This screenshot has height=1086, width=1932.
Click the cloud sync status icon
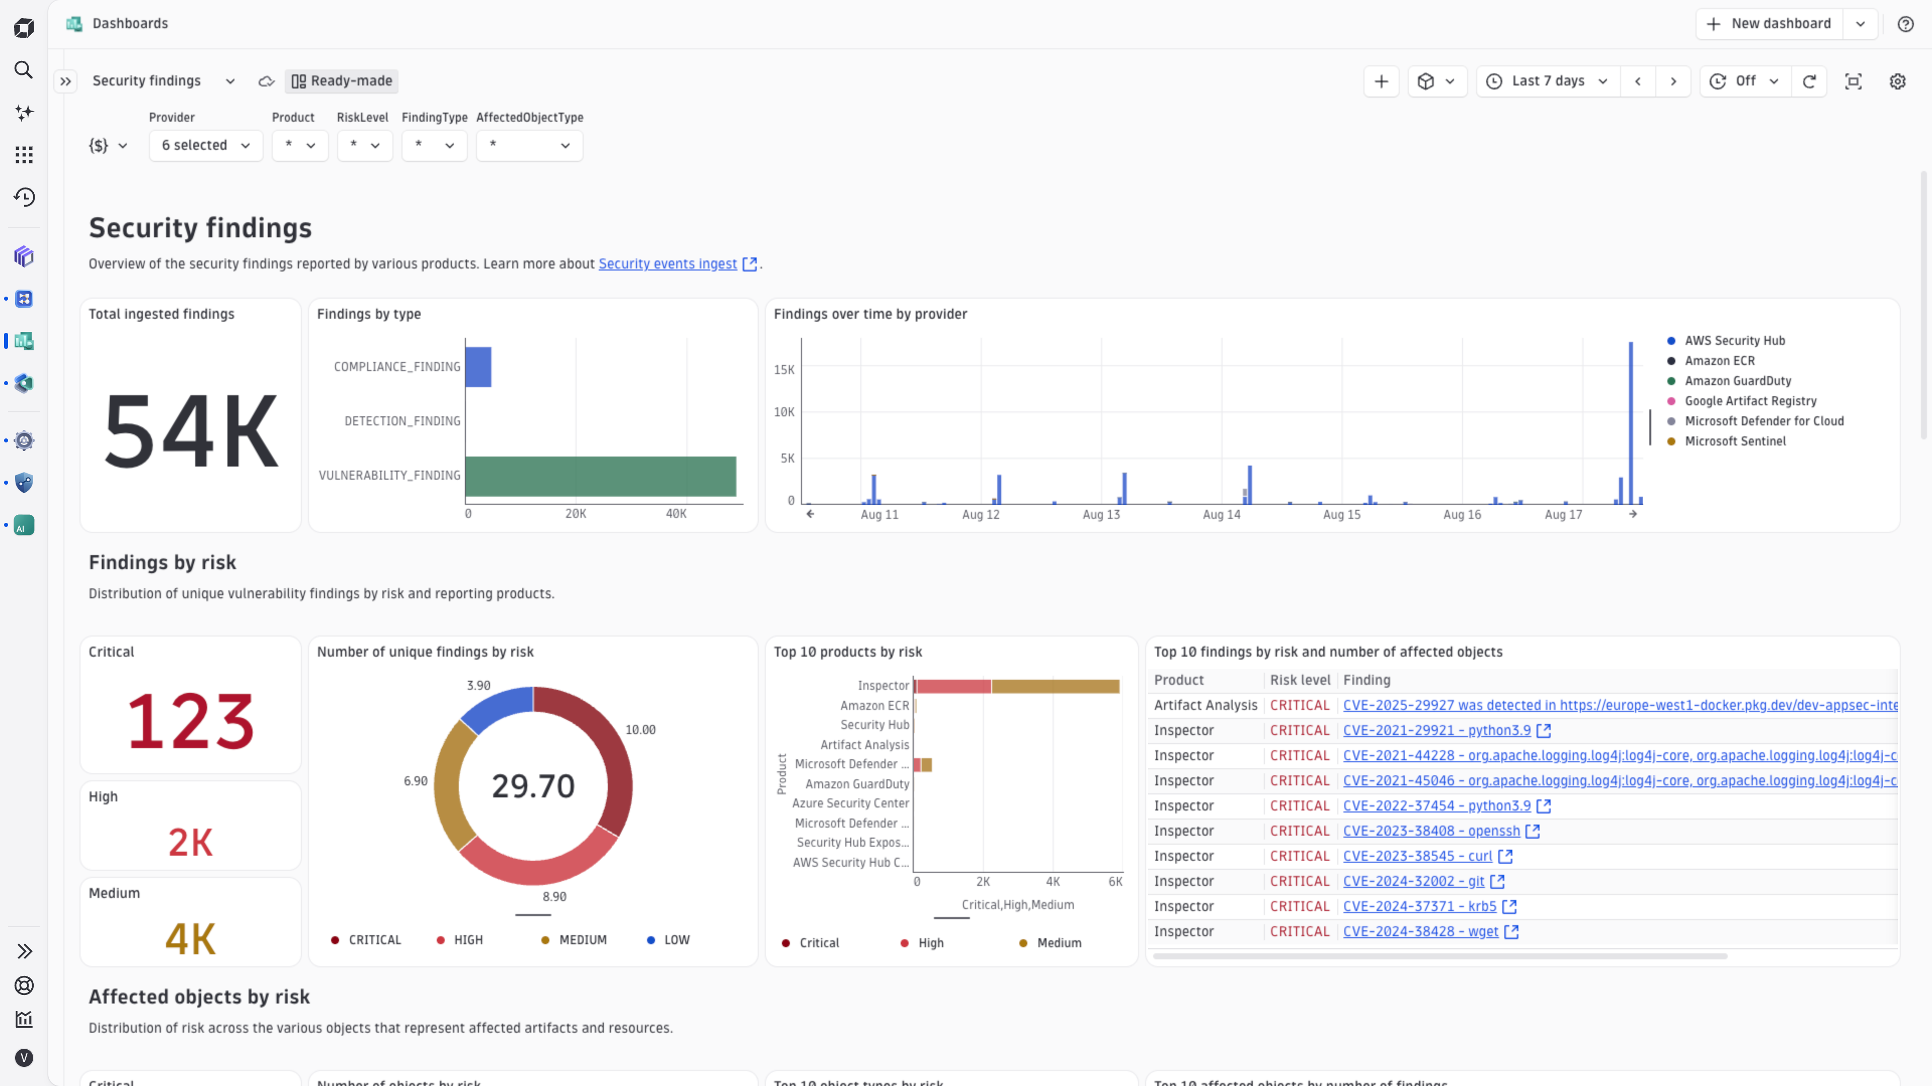tap(266, 81)
